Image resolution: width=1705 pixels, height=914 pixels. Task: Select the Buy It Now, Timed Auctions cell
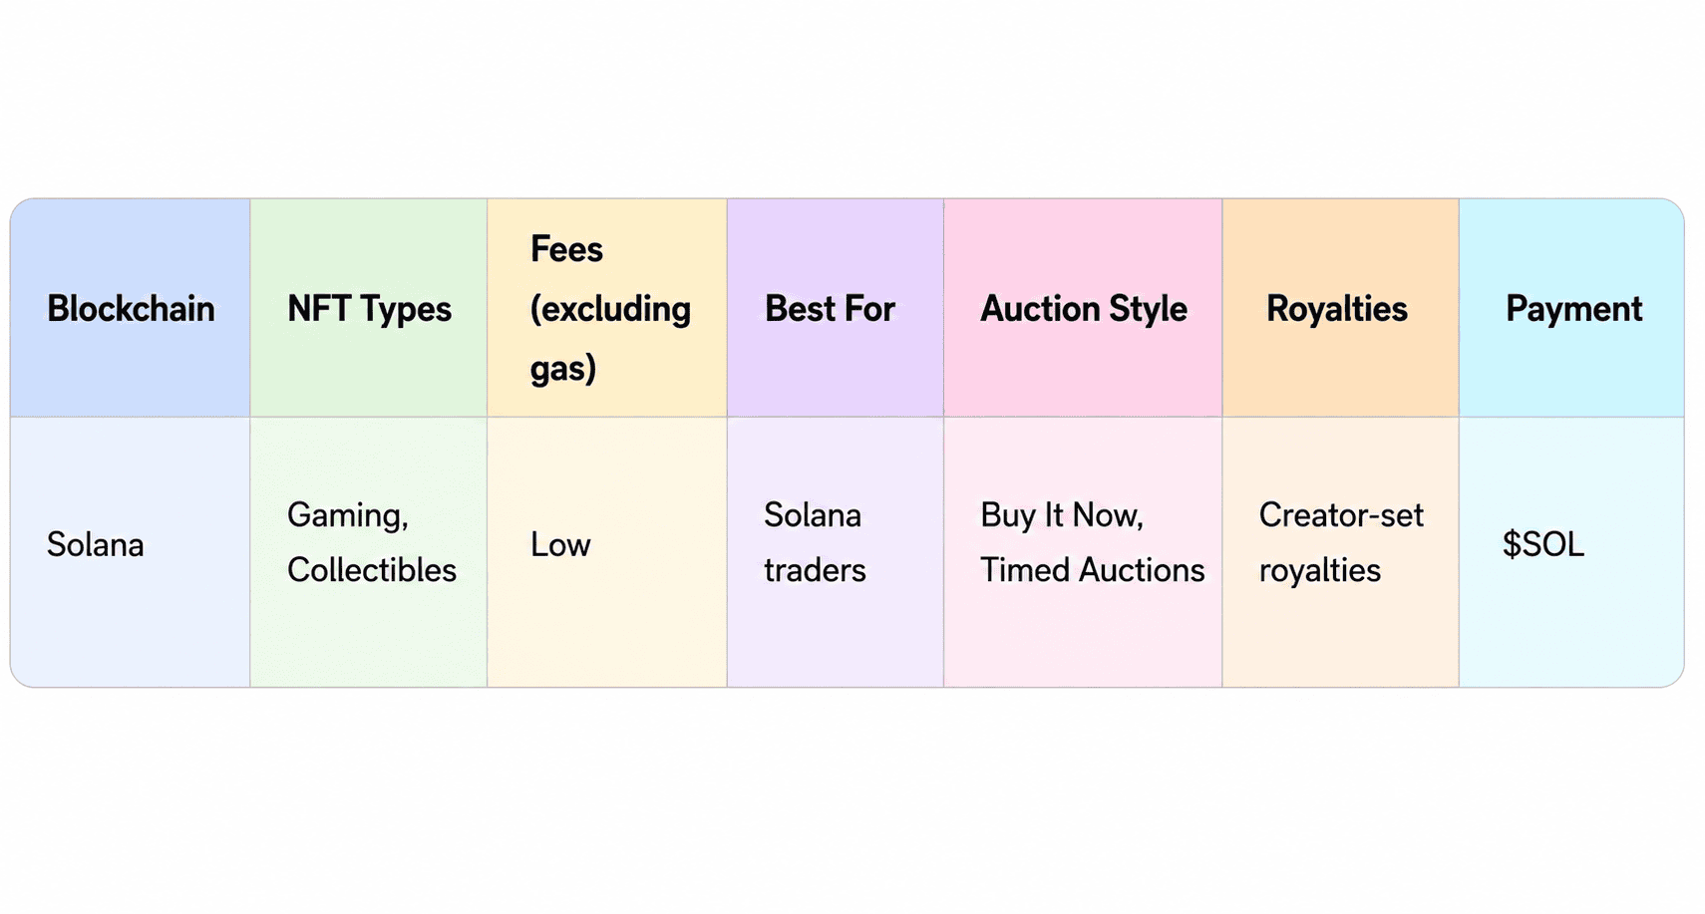[1083, 552]
